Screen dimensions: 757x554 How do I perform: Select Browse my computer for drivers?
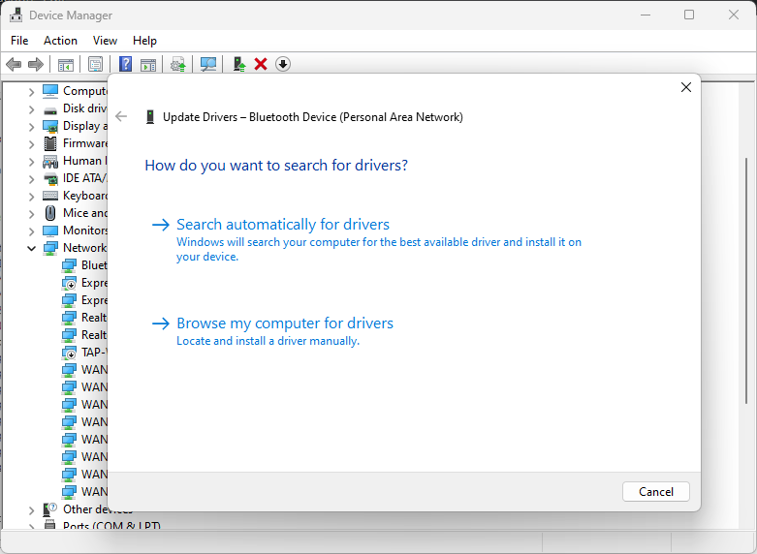click(284, 323)
